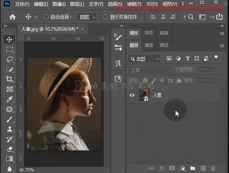Toggle type layer filter
This screenshot has height=173, width=229.
pyautogui.click(x=188, y=59)
